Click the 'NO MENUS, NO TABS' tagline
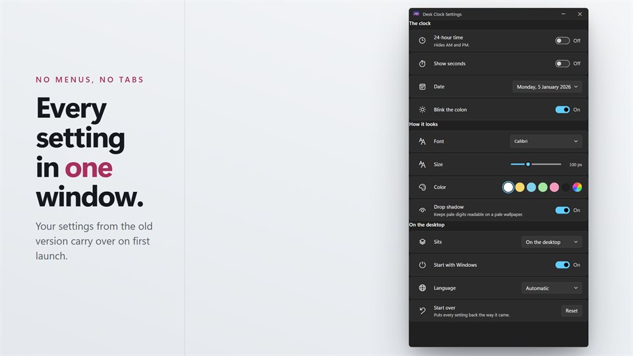 [x=90, y=80]
